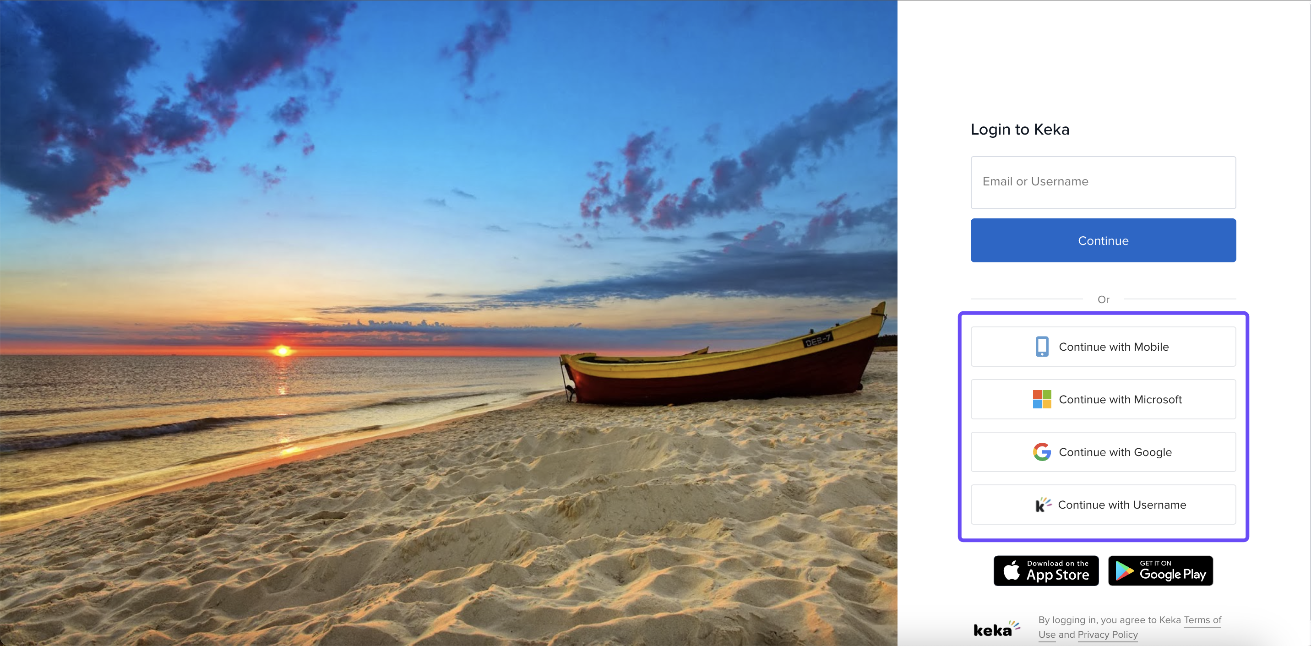Click the Login to Keka heading

tap(1020, 129)
